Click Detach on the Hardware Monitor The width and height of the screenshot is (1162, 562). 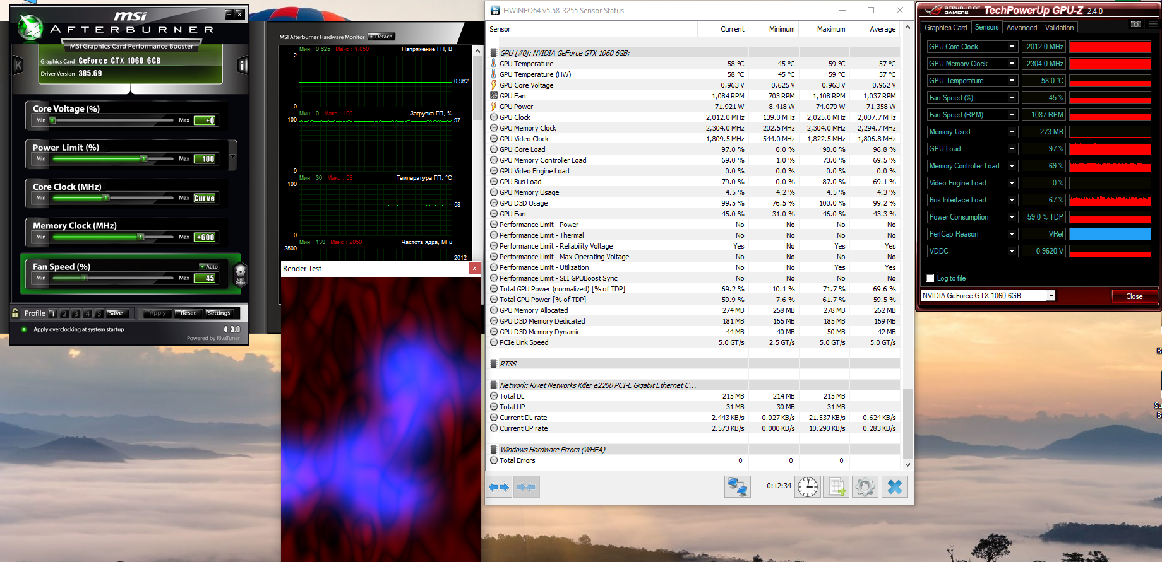point(381,37)
